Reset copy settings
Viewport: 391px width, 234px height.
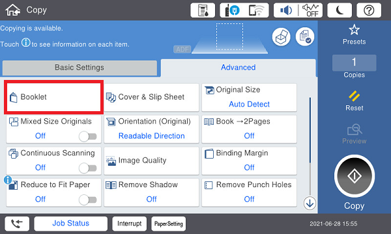pos(354,101)
